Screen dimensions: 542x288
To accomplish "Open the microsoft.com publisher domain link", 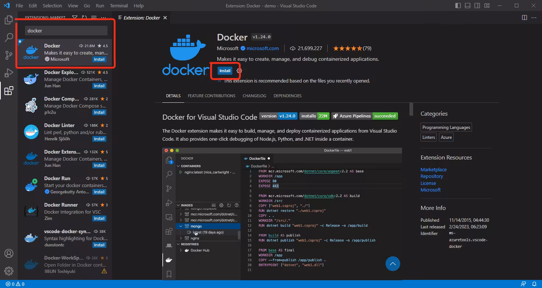I will point(263,48).
